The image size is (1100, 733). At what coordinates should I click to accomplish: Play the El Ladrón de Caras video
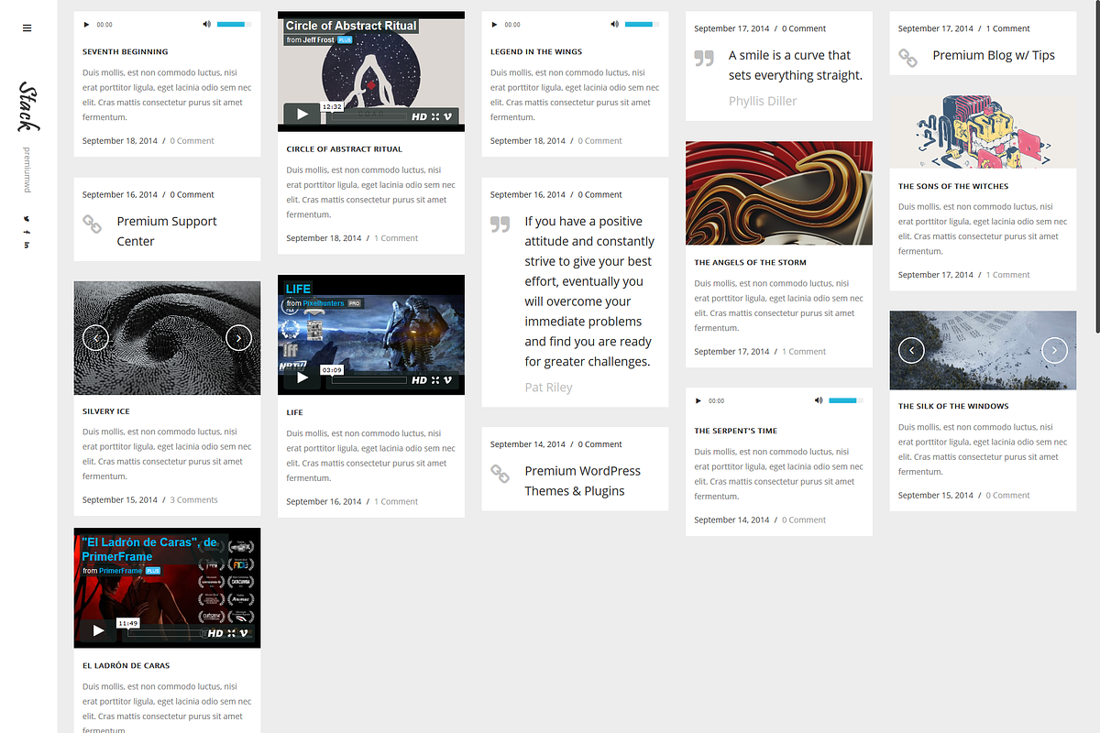pos(97,631)
